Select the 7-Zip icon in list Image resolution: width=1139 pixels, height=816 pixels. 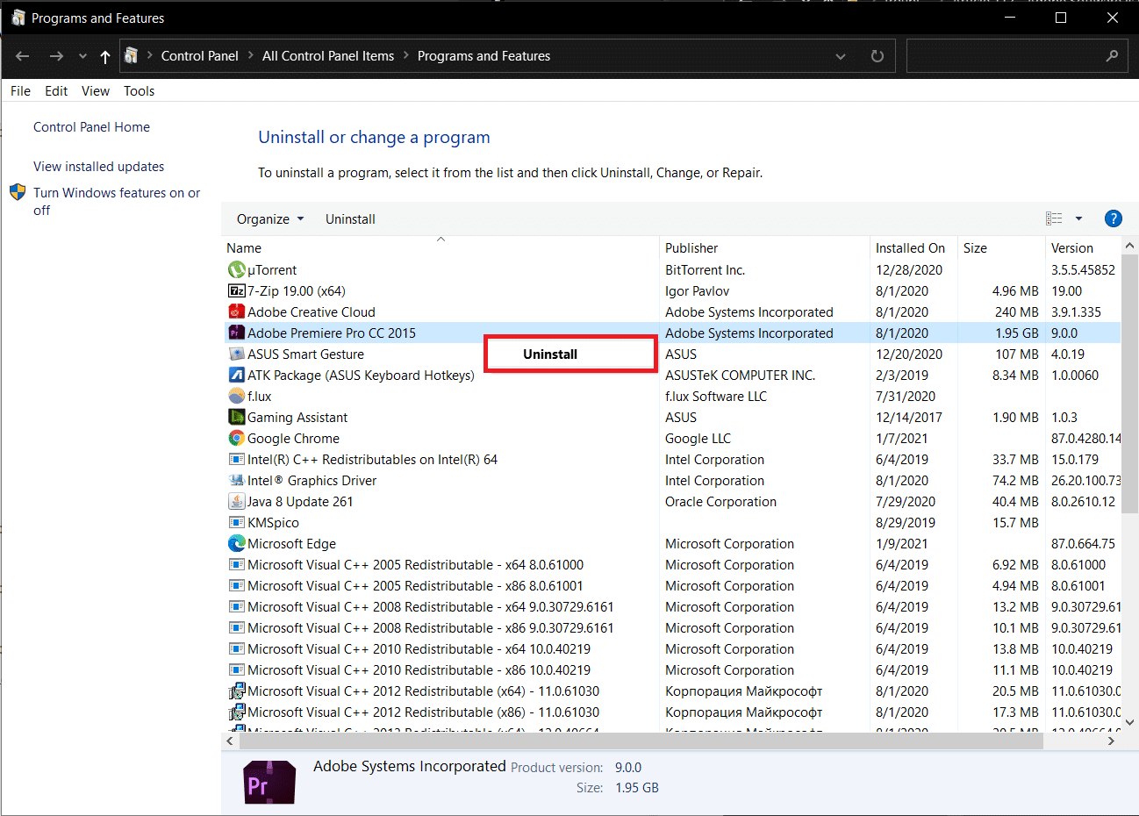point(236,291)
